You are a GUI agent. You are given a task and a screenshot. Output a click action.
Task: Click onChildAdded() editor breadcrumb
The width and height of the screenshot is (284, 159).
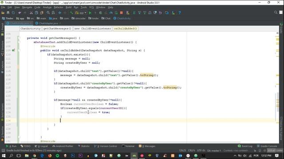click(125, 28)
